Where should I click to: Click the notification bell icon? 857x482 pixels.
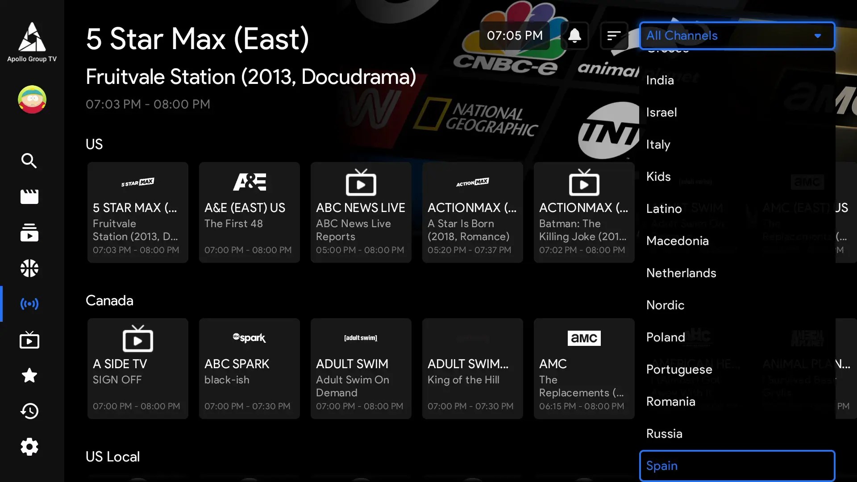point(574,35)
